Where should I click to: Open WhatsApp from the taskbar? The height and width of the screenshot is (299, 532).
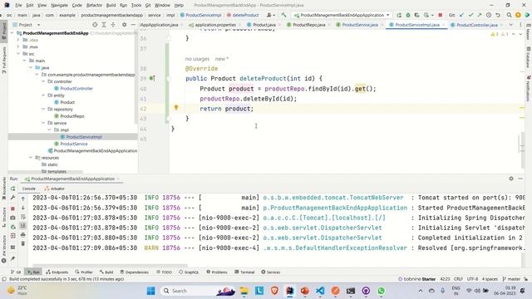382,291
